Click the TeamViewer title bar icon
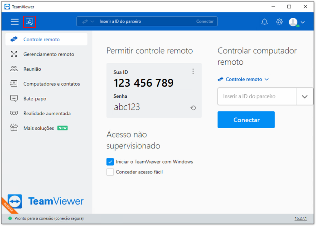 (x=7, y=7)
